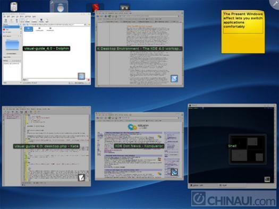Click the Konqueror icon on Dot News thumbnail
This screenshot has height=209, width=279.
[174, 172]
